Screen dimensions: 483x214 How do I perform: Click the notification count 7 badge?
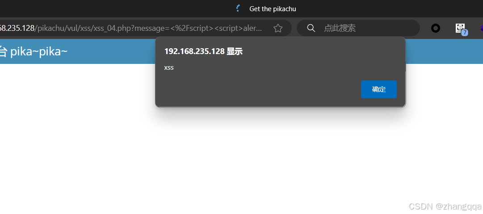[465, 32]
